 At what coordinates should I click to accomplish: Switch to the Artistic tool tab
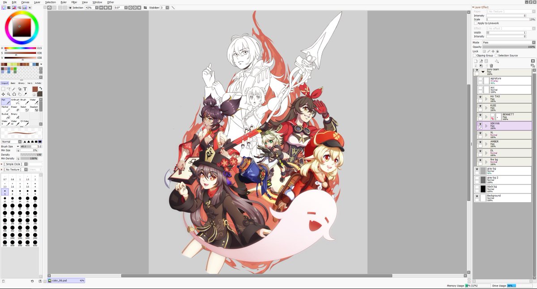(38, 83)
